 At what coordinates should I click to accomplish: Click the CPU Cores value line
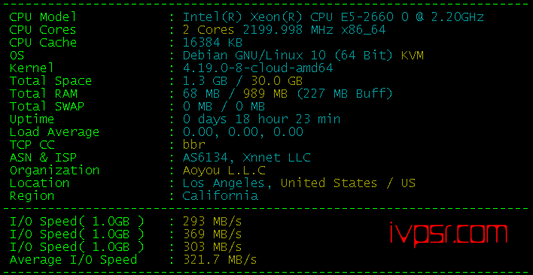click(x=284, y=30)
